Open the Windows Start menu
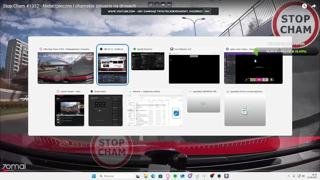320x180 pixels. pyautogui.click(x=94, y=176)
